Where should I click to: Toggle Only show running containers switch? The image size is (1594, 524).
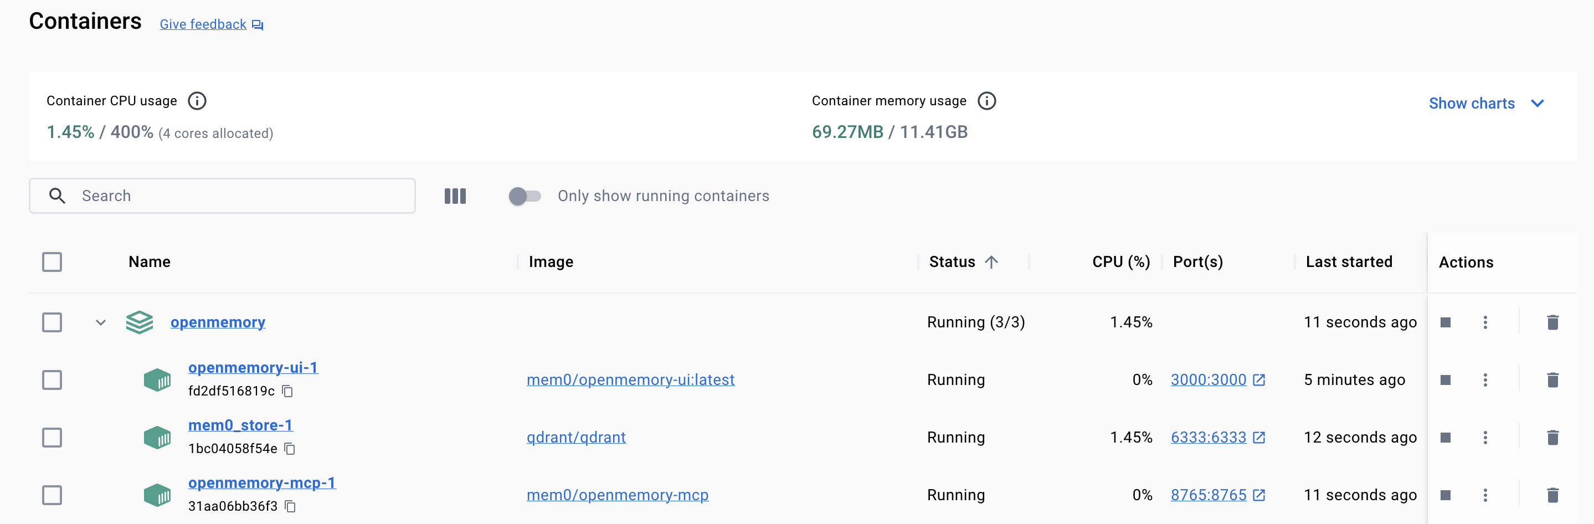coord(525,196)
